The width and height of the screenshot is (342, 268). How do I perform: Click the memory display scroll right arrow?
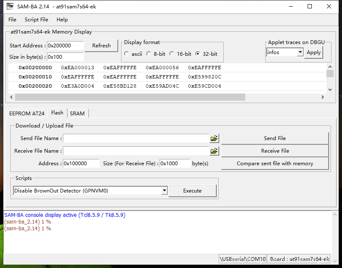(x=323, y=97)
